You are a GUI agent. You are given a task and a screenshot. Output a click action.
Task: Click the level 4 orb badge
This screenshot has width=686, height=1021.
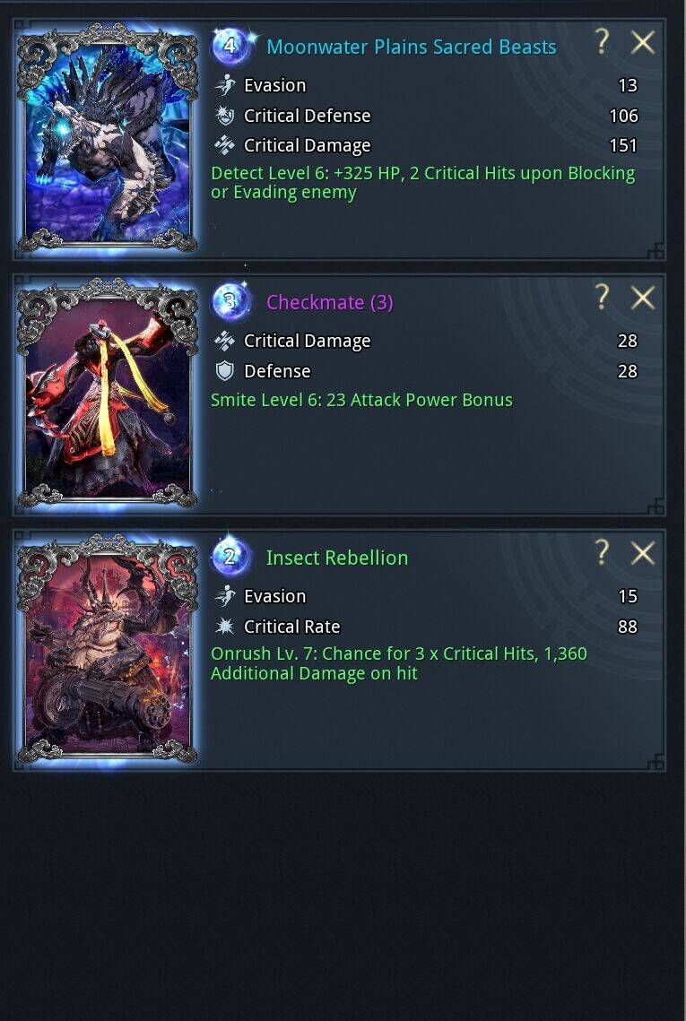[230, 47]
